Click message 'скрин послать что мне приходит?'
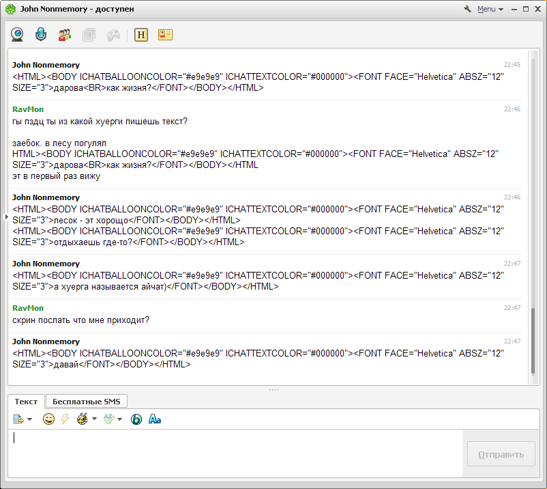Screen dimensions: 547x489 pos(80,320)
